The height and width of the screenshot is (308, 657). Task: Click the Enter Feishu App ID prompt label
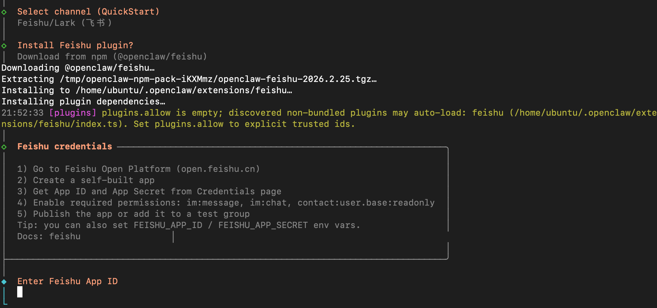[x=67, y=282]
